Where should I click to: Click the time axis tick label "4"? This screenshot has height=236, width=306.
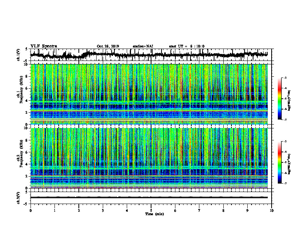click(127, 211)
